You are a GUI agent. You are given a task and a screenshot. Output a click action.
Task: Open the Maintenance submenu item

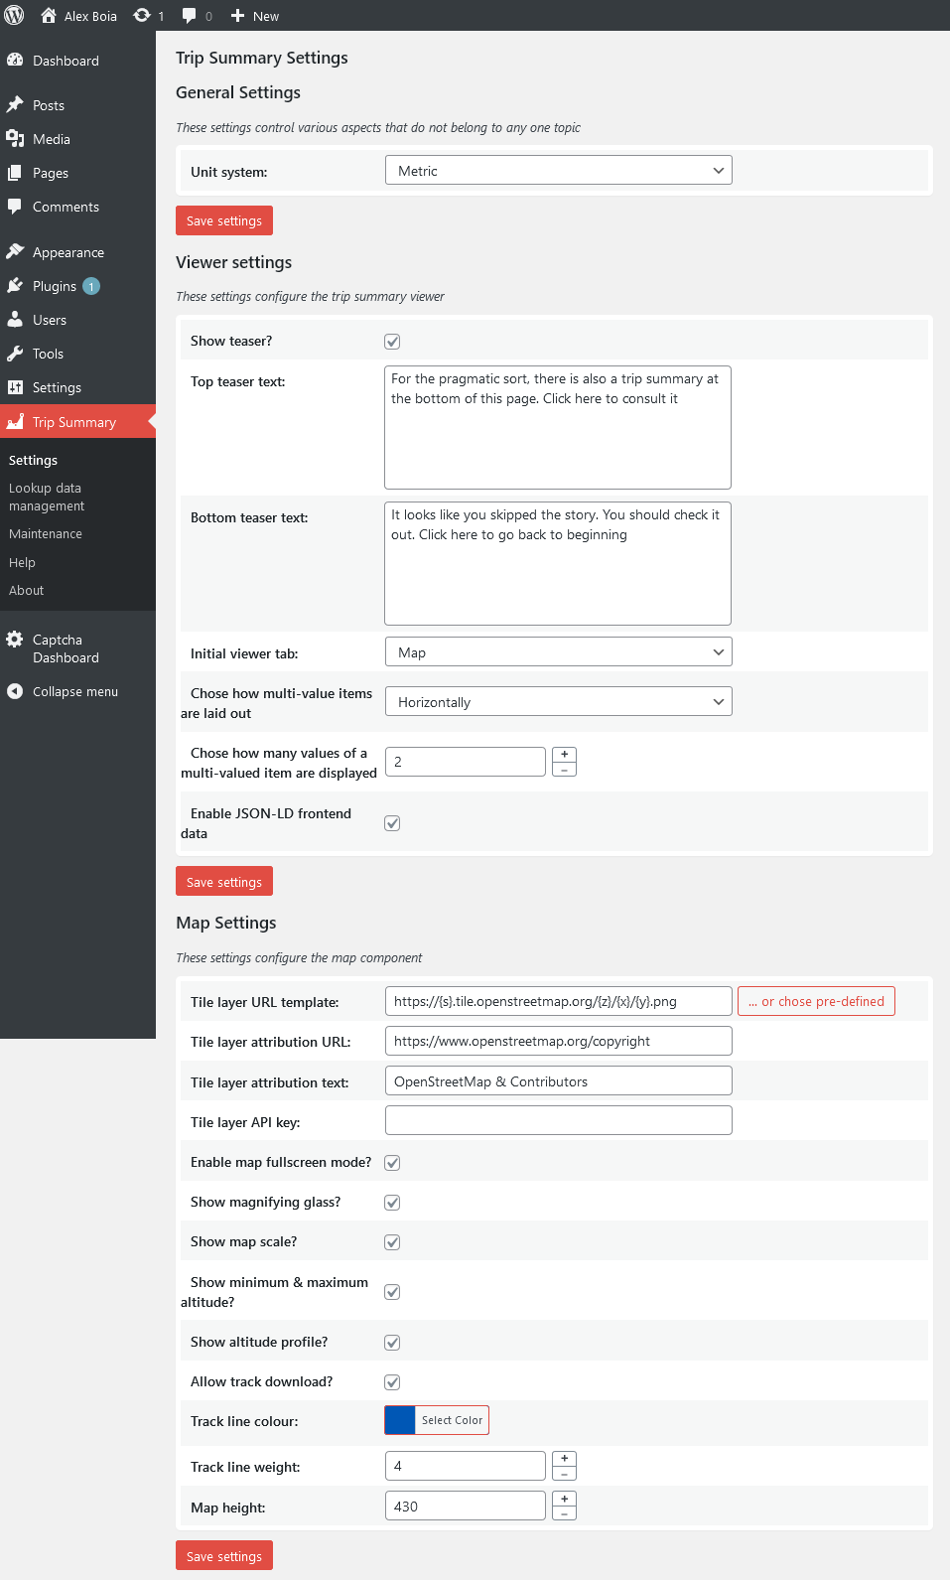[x=46, y=533]
